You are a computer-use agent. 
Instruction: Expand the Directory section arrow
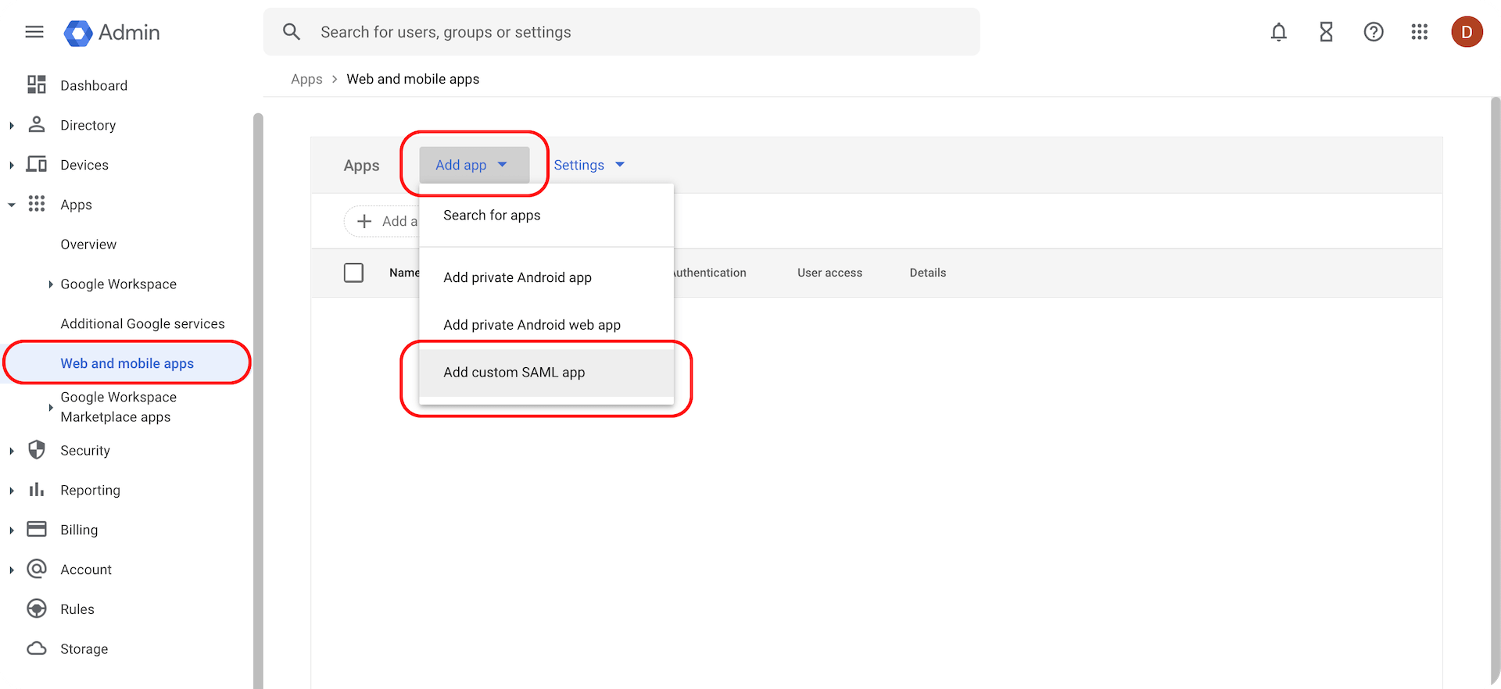coord(12,125)
